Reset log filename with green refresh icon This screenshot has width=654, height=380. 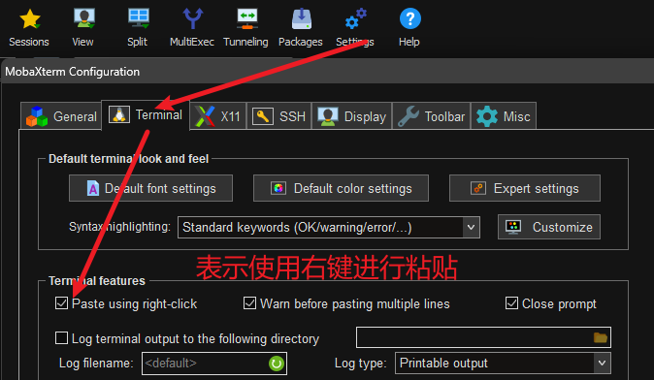point(277,364)
